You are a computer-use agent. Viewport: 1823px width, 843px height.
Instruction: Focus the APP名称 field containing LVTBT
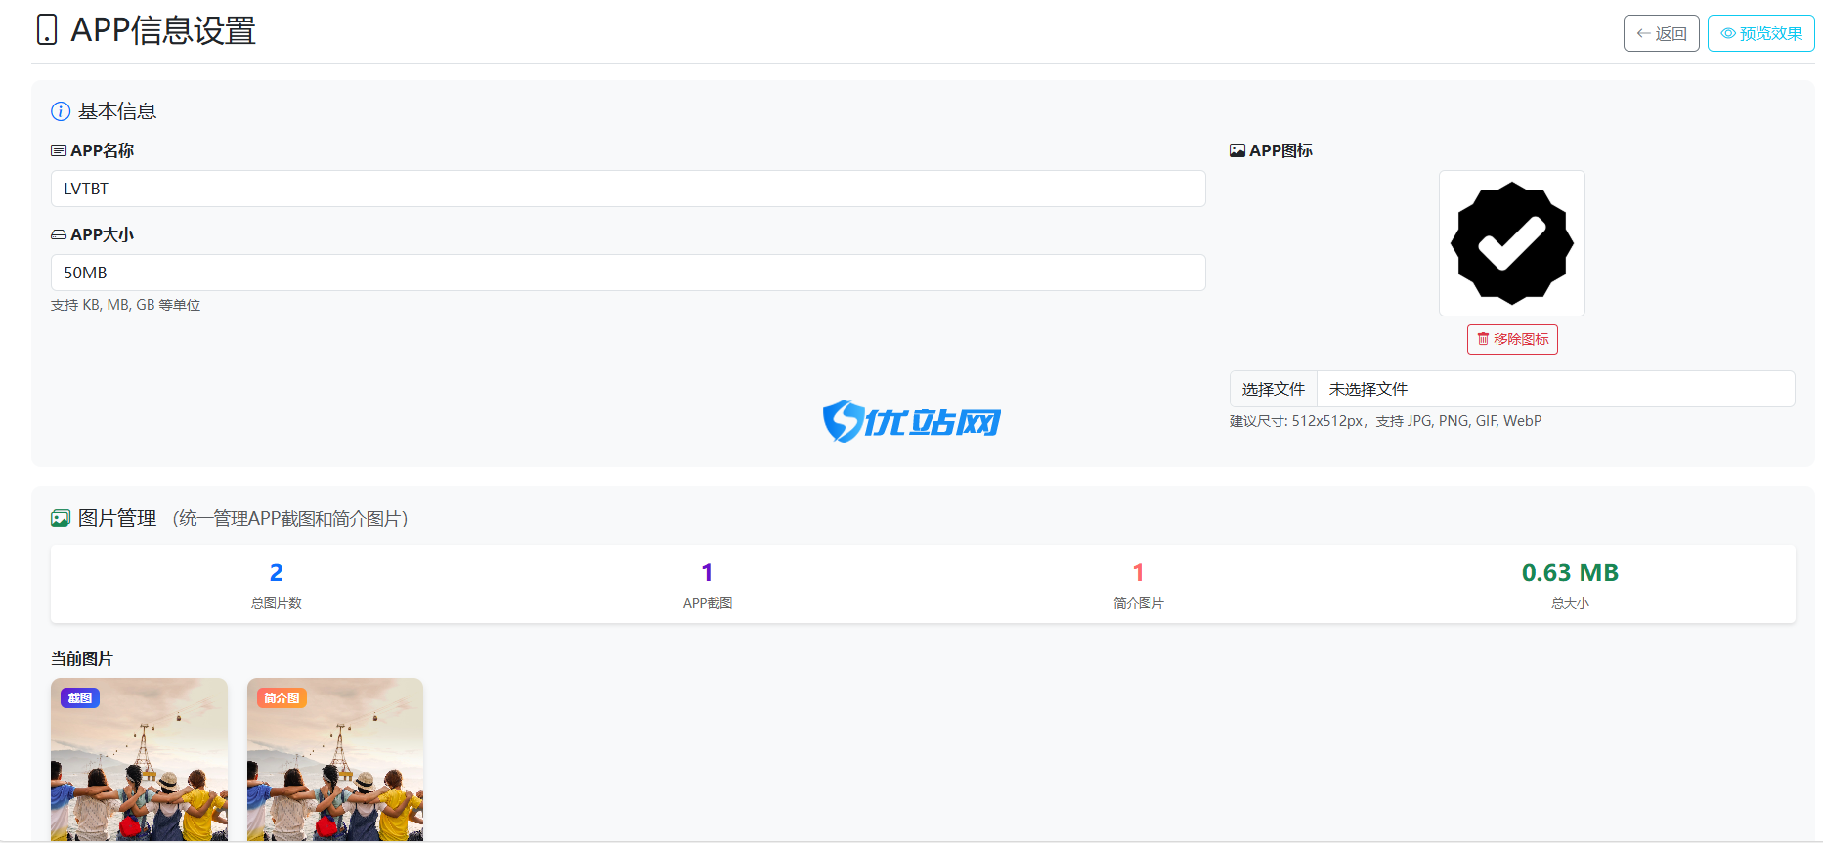(628, 189)
